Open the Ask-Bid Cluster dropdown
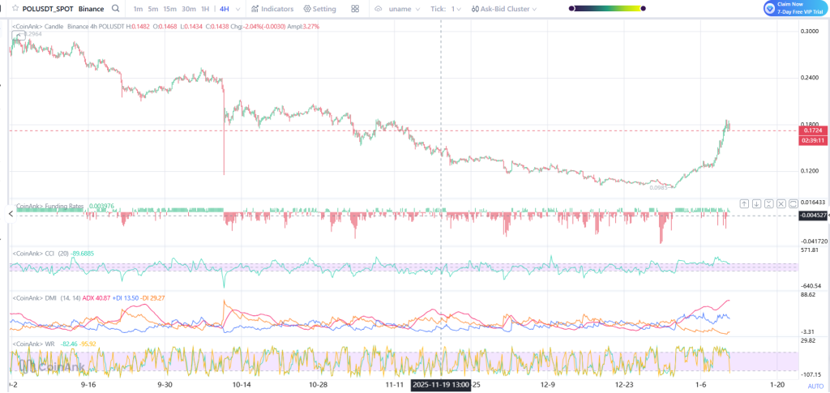Image resolution: width=830 pixels, height=393 pixels. [503, 9]
